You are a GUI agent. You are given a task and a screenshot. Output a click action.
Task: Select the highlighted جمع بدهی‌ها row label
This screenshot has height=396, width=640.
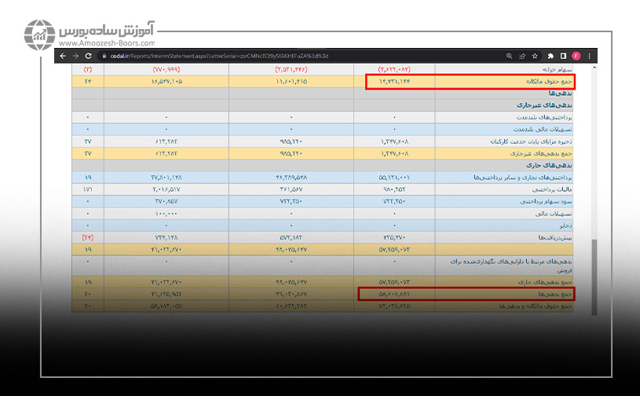point(553,294)
